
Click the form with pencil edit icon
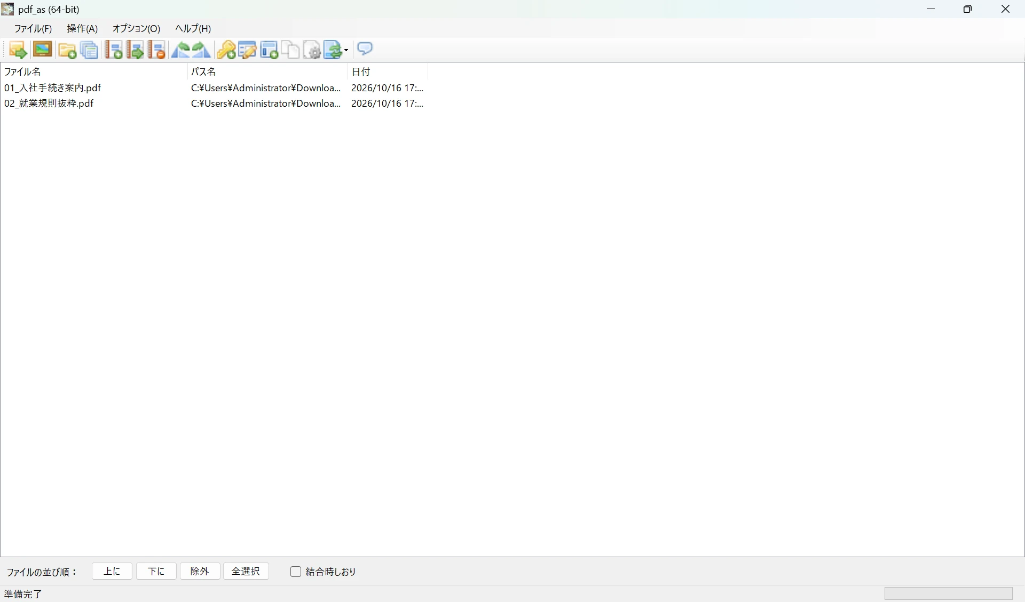point(248,50)
